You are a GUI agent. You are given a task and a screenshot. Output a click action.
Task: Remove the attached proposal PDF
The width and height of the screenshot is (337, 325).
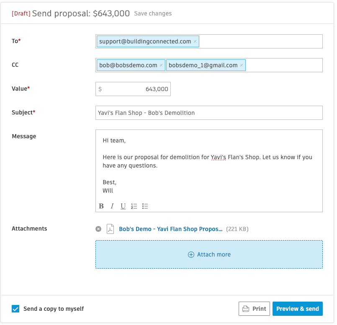click(x=98, y=229)
